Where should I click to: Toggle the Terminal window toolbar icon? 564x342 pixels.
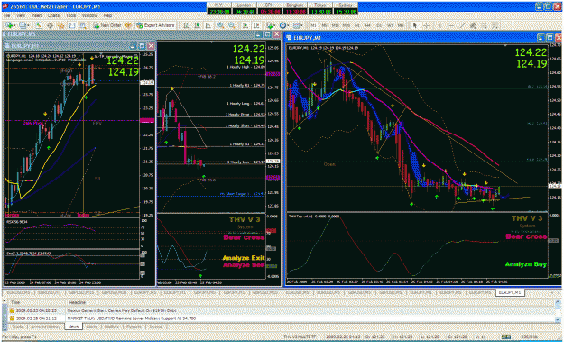tap(71, 25)
